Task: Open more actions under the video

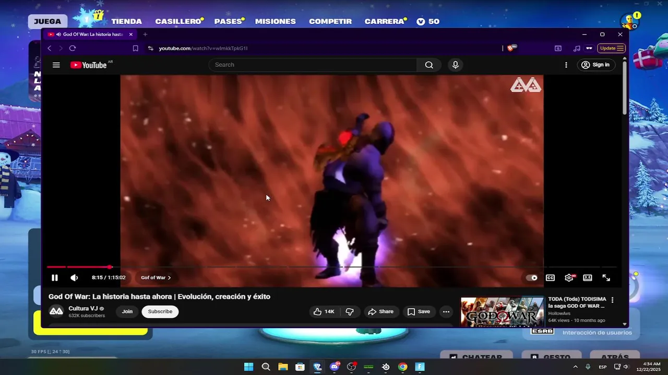Action: [x=446, y=311]
